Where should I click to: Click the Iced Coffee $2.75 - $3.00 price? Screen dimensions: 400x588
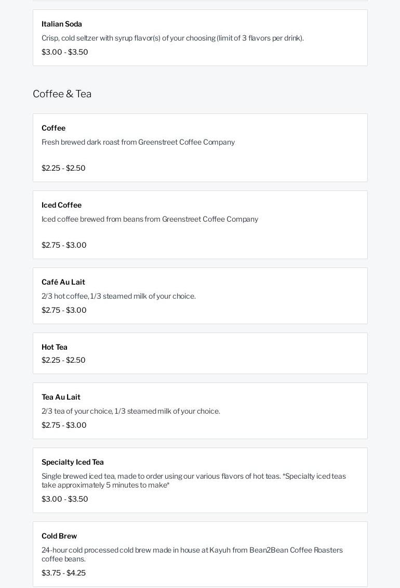click(x=64, y=245)
